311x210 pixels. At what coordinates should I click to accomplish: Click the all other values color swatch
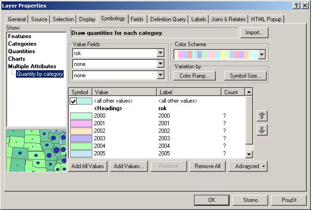pos(85,101)
